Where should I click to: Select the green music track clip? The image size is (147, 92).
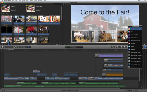[64, 86]
